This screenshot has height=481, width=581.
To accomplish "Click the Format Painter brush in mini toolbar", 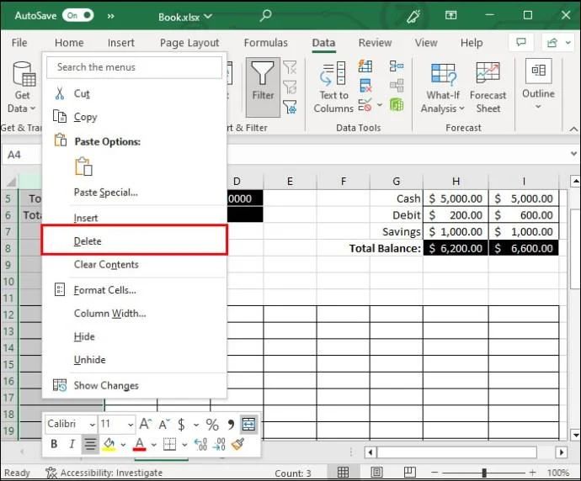I will (x=237, y=444).
